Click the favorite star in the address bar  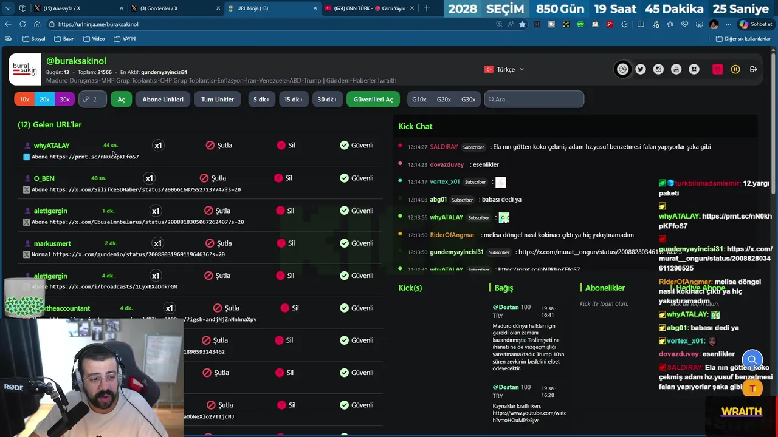(x=522, y=24)
